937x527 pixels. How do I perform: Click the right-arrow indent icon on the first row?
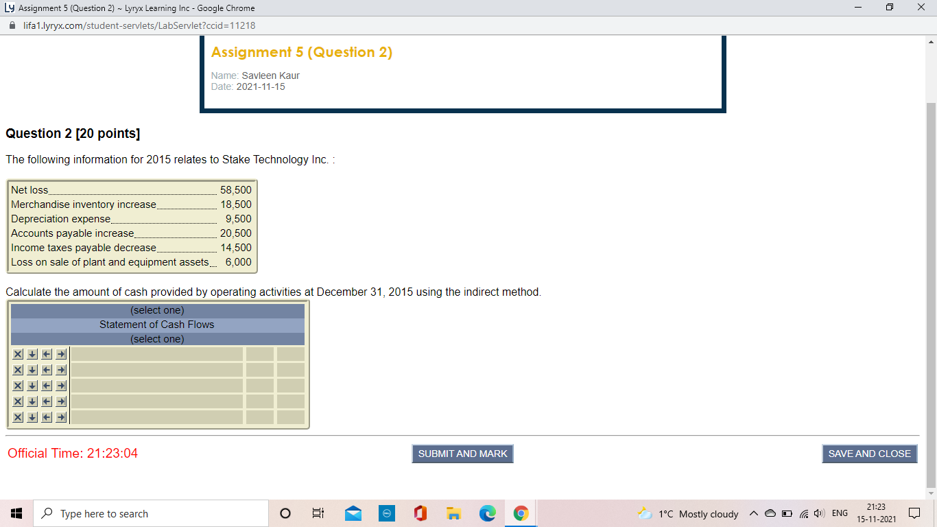(60, 354)
